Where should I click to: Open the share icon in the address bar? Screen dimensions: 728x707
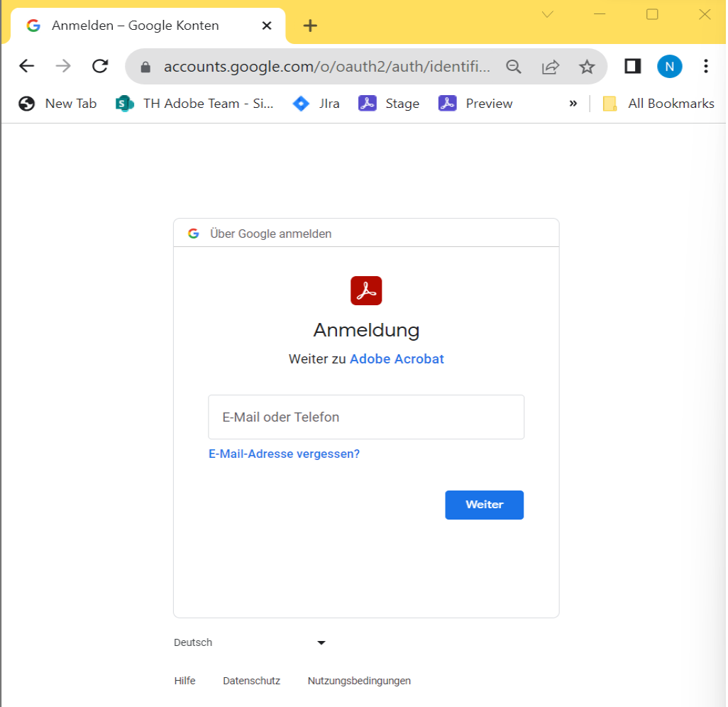[x=550, y=66]
